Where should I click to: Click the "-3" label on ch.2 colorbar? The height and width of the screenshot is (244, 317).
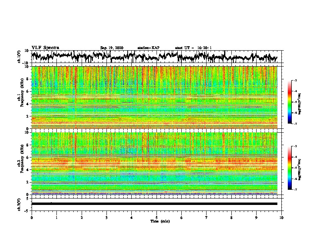(x=295, y=146)
